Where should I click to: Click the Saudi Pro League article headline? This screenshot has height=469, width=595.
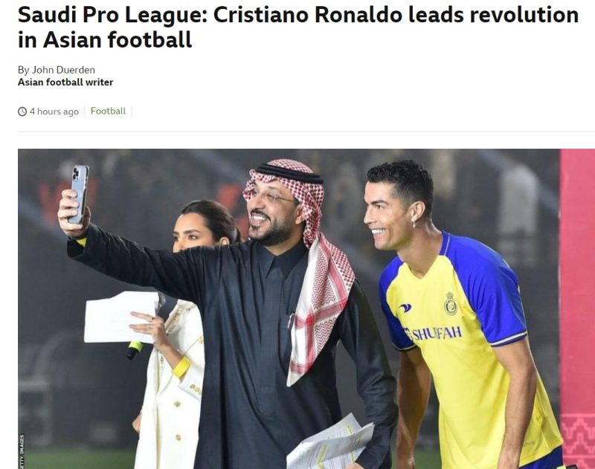point(298,28)
